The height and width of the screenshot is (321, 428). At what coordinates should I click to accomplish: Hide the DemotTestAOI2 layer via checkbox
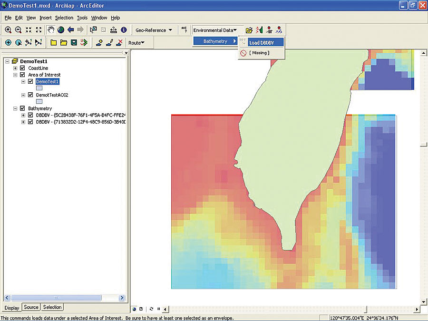tap(30, 95)
